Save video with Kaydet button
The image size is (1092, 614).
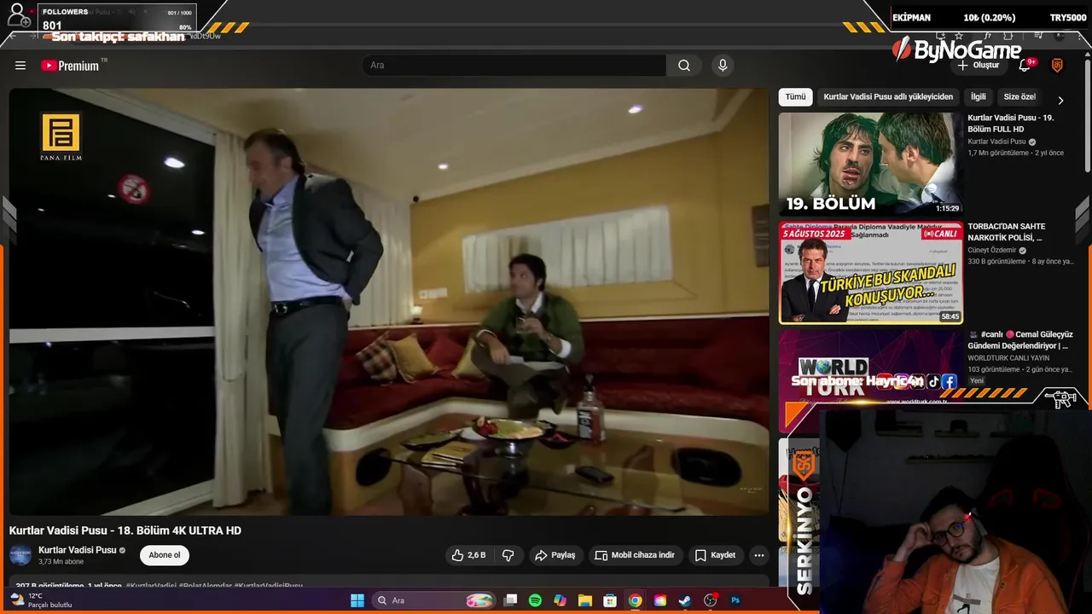tap(715, 555)
